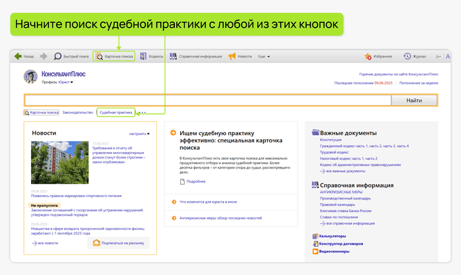Click into the main search input field
This screenshot has height=275, width=461.
[208, 100]
